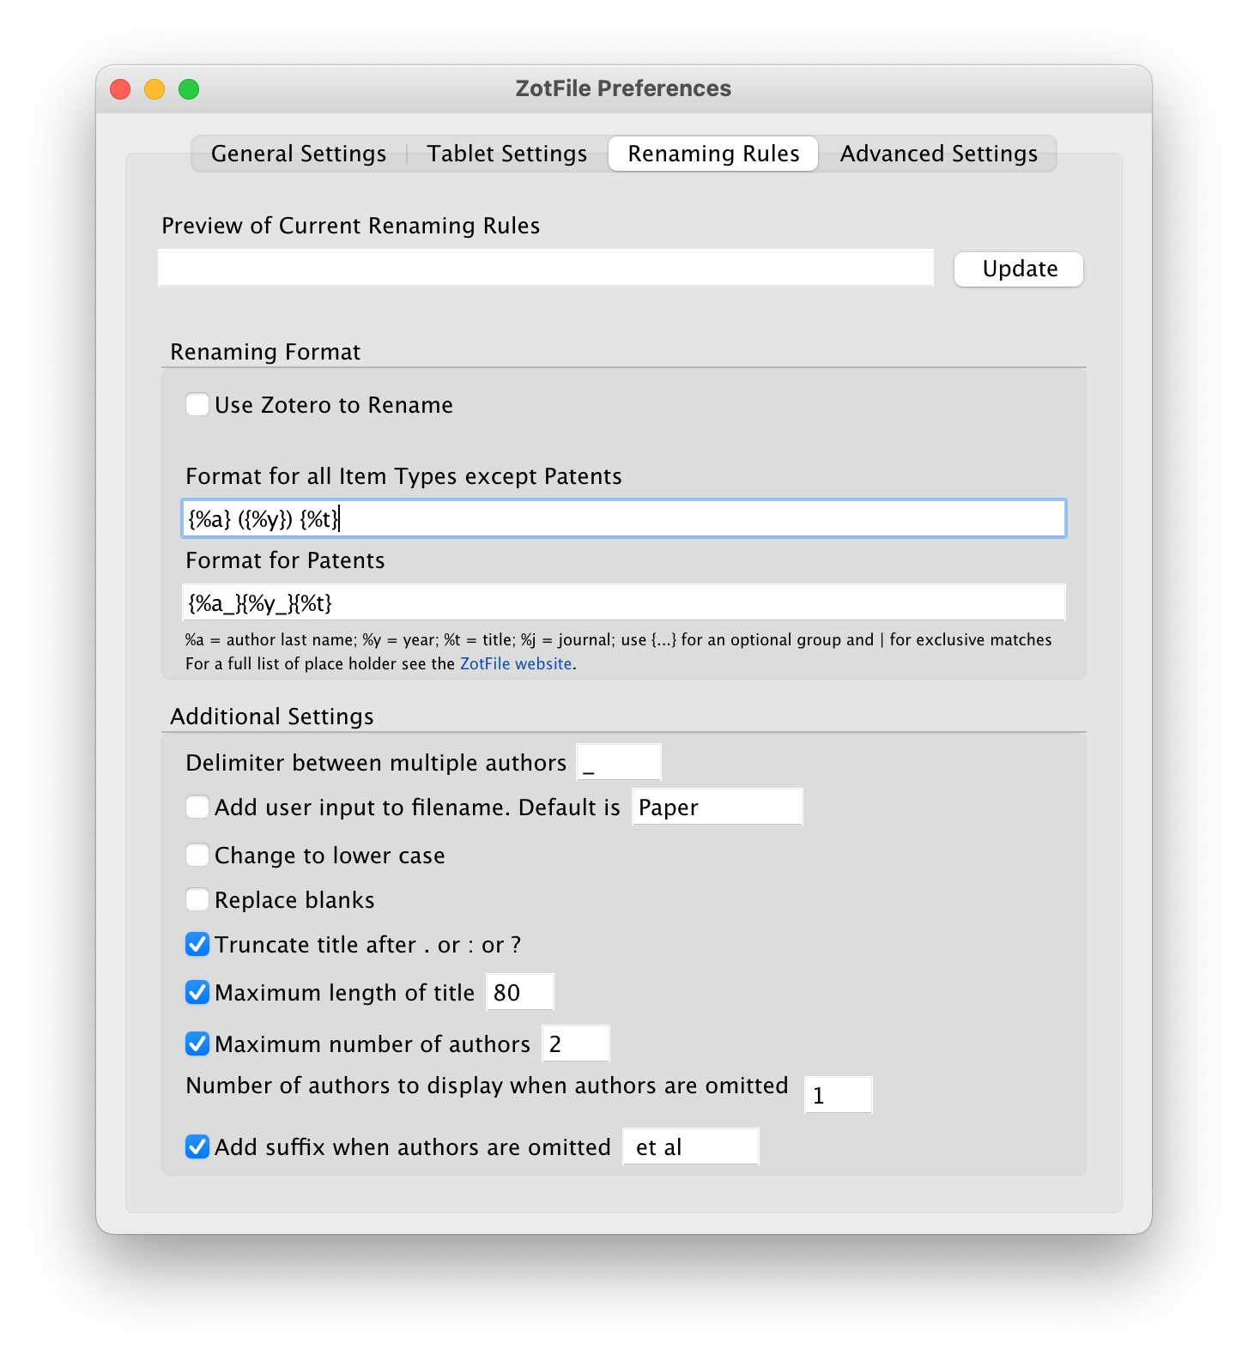
Task: Focus the Preview of Current Renaming Rules field
Action: (x=545, y=269)
